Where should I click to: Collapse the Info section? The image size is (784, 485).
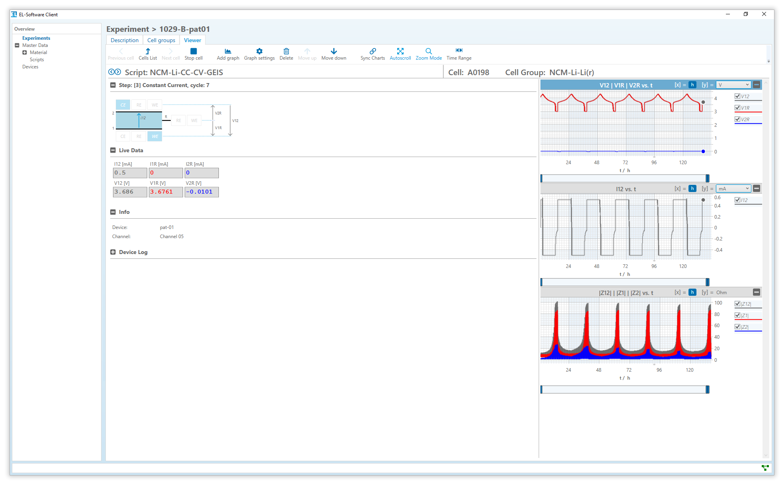click(113, 212)
